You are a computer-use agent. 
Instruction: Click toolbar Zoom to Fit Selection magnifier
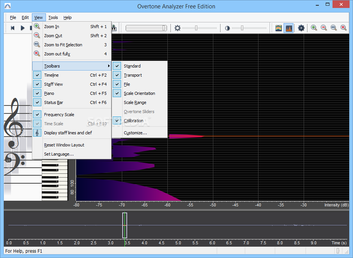point(334,28)
